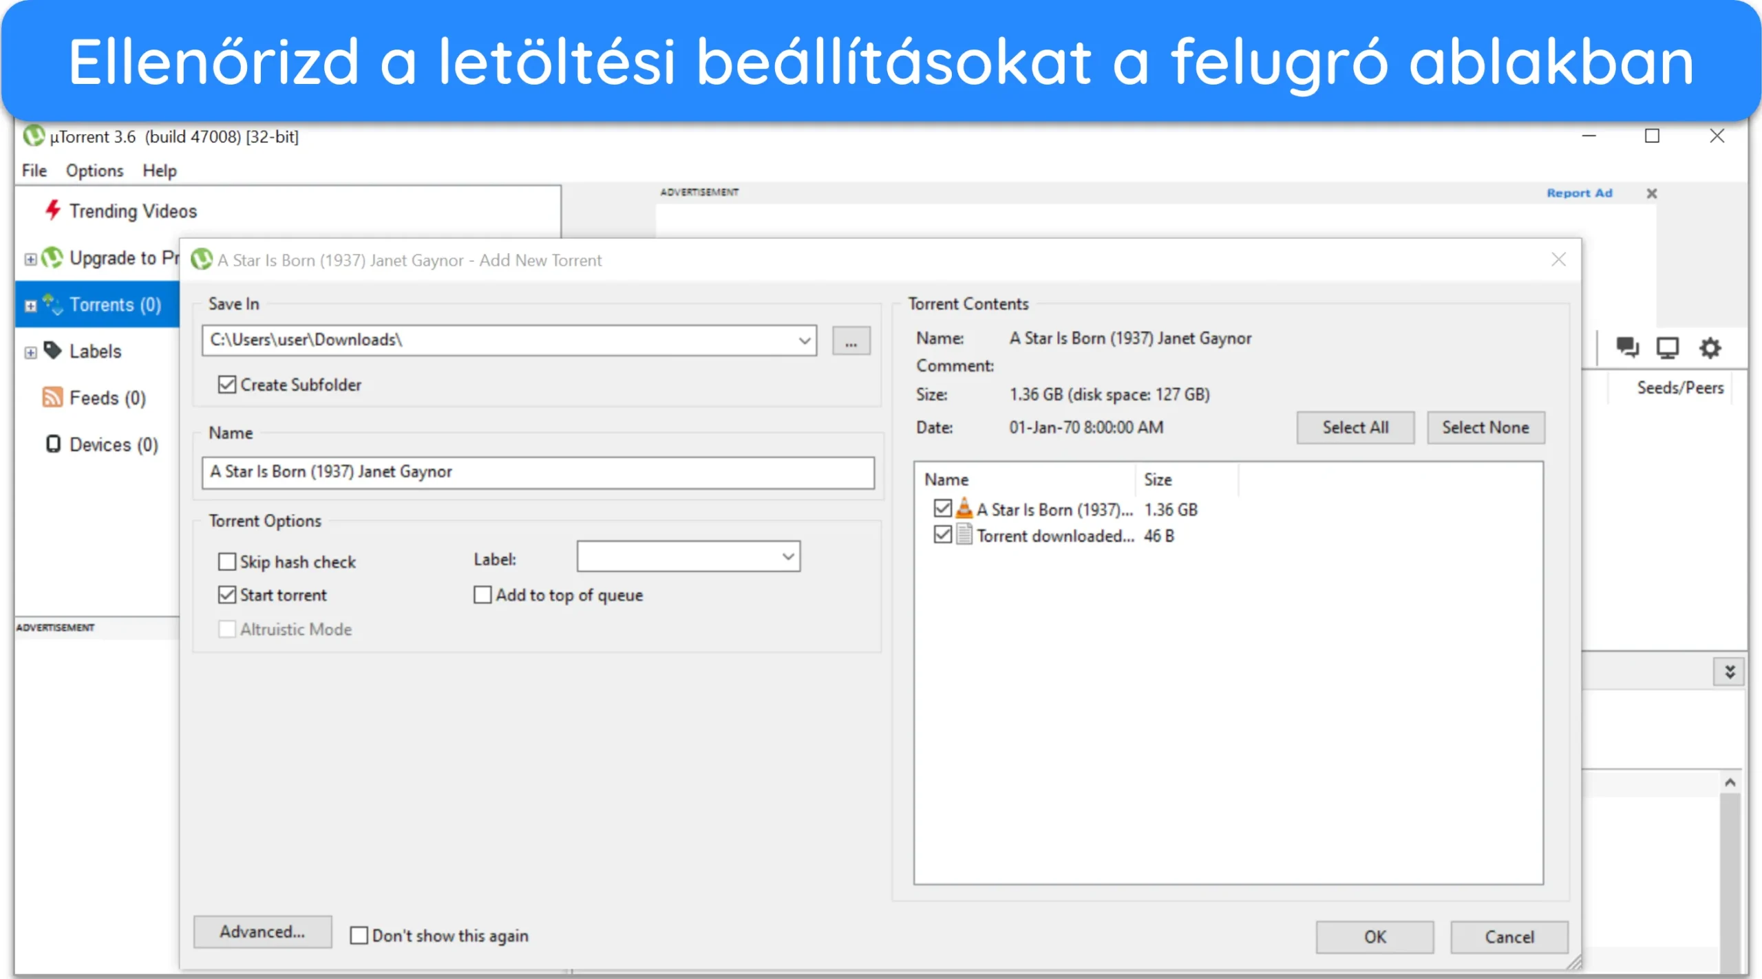Screen dimensions: 1762x979
Task: Tick Don't show this again
Action: coord(359,935)
